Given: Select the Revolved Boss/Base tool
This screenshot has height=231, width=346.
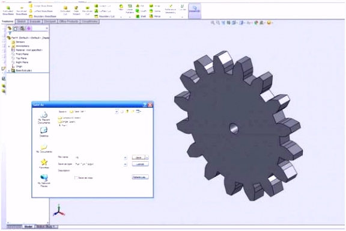Looking at the screenshot, I should [22, 11].
